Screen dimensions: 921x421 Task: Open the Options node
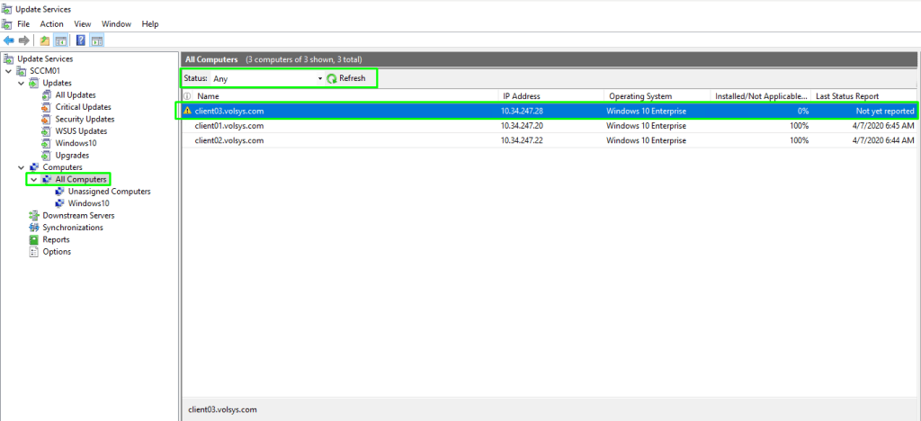click(56, 252)
